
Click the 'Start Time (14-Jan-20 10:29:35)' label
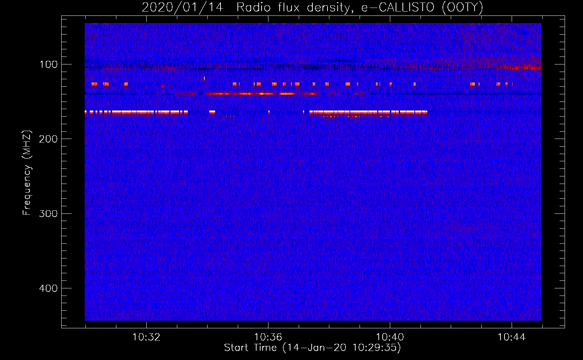312,348
